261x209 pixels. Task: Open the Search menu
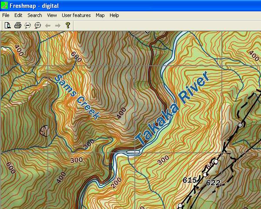point(35,15)
